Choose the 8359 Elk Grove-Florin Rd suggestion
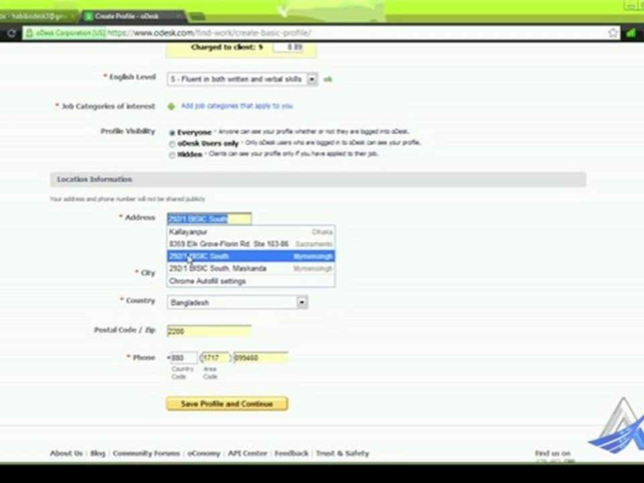The width and height of the screenshot is (644, 483). tap(251, 244)
